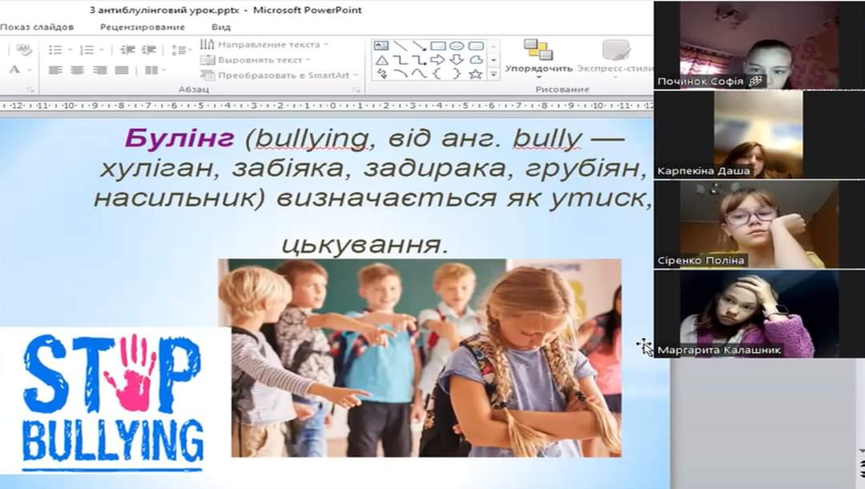Screen dimensions: 865x489
Task: Show the next row of the shapes gallery
Action: point(493,59)
